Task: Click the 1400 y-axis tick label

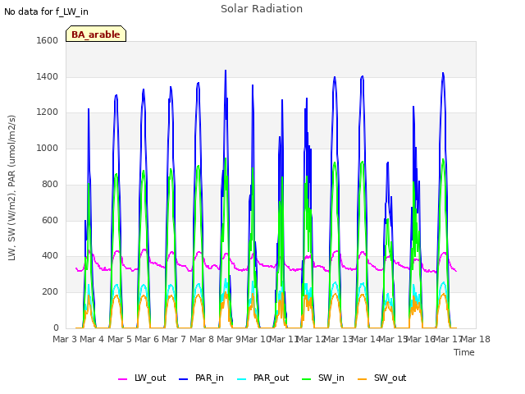Action: pos(48,76)
